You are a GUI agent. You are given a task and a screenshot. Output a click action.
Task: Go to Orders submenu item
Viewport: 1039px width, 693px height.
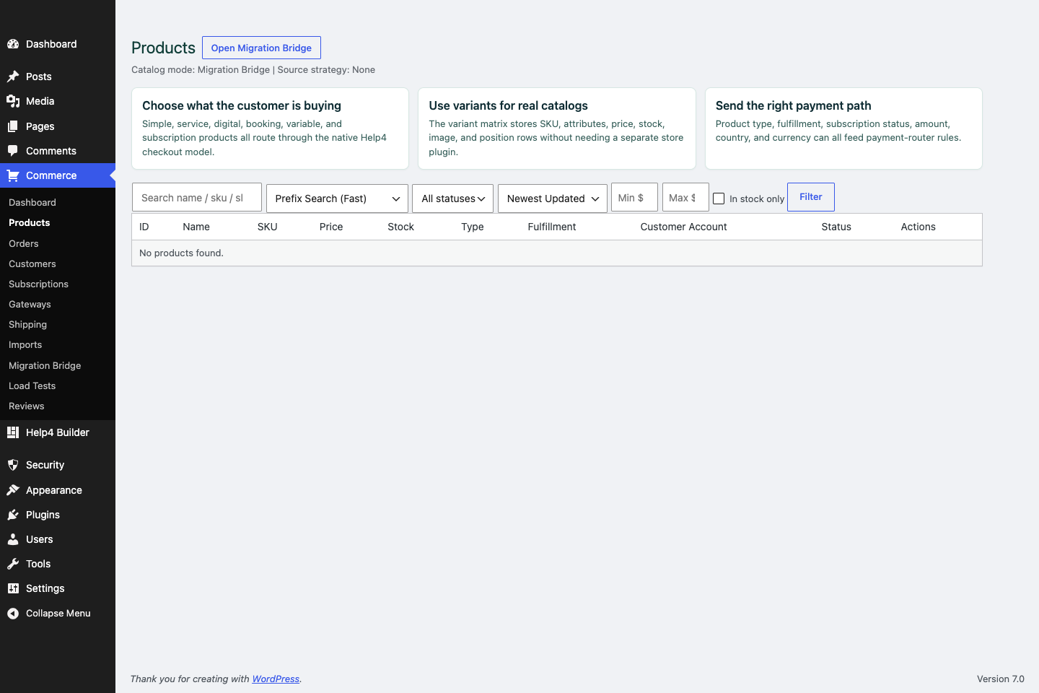[x=24, y=244]
